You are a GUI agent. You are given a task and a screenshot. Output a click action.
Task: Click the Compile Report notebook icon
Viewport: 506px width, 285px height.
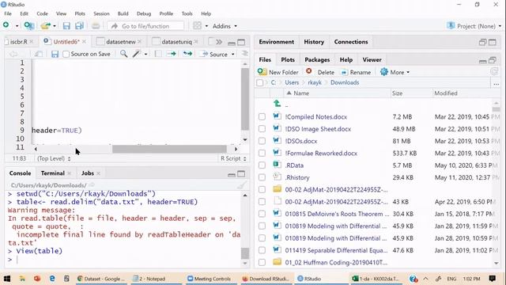tap(158, 54)
